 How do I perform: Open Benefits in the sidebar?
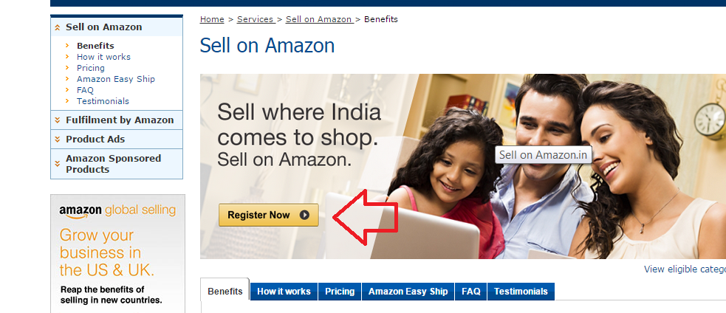click(x=95, y=45)
